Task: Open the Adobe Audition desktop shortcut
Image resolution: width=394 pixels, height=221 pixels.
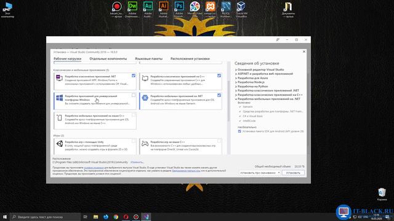Action: tap(148, 9)
